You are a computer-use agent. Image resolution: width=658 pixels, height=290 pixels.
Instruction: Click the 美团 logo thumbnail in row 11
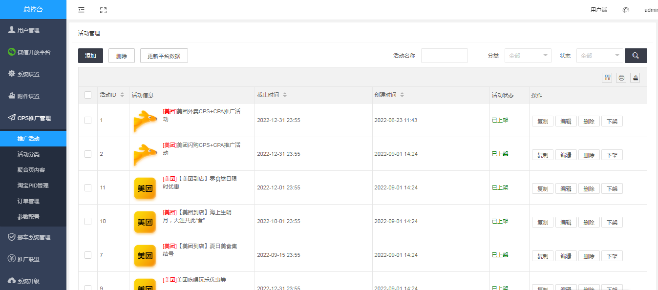pos(145,188)
